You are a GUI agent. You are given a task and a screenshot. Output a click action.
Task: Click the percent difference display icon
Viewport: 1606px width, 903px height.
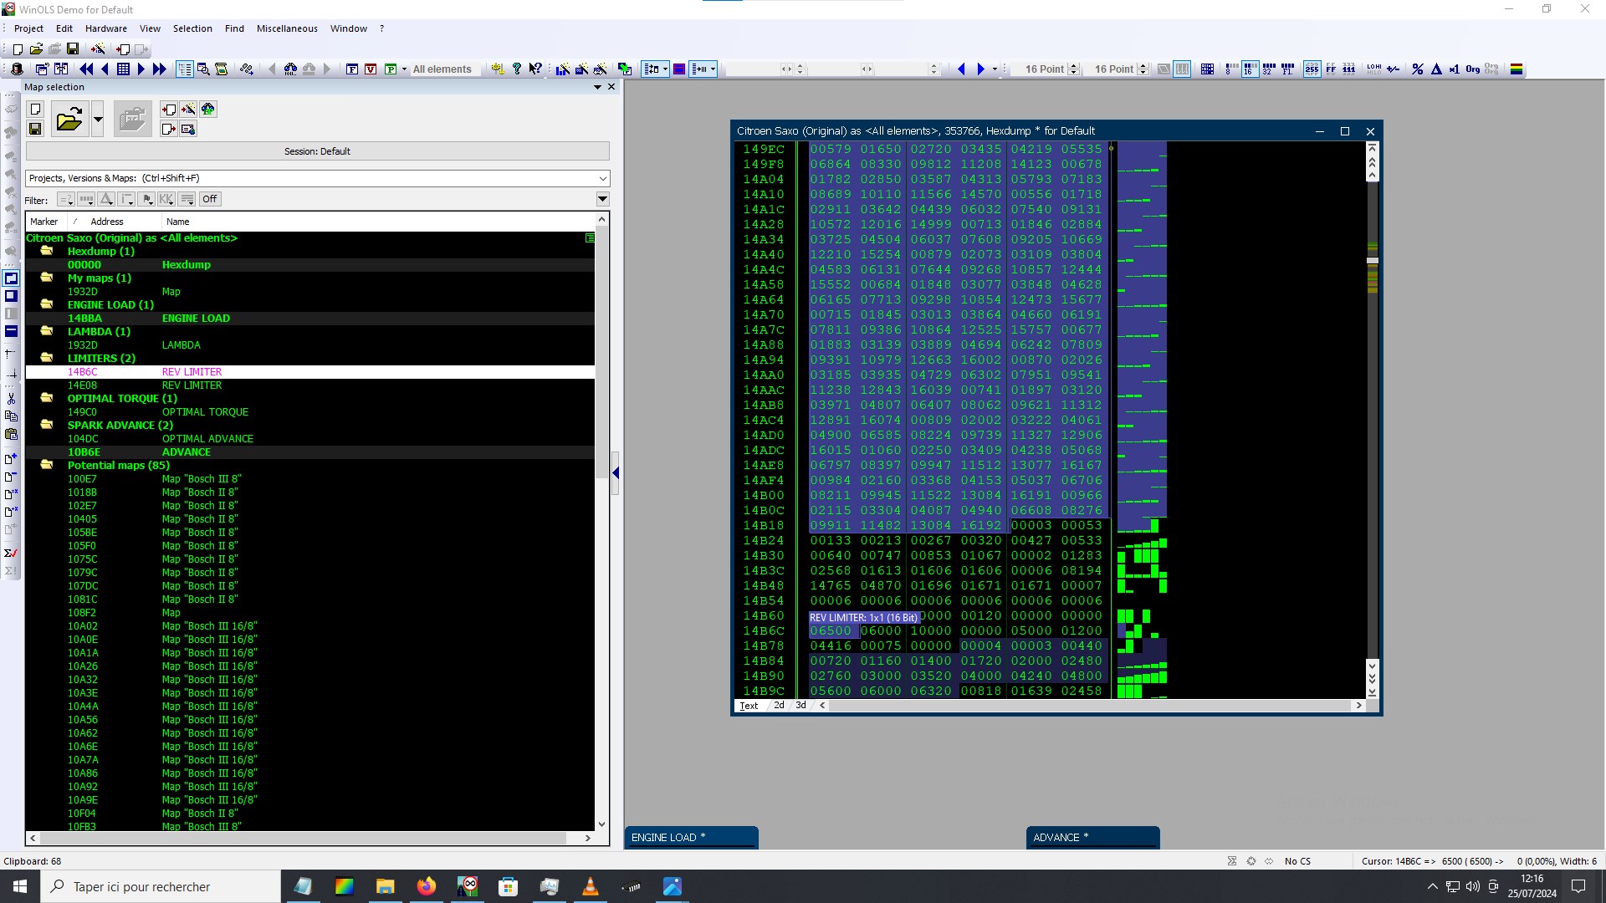pyautogui.click(x=1417, y=69)
